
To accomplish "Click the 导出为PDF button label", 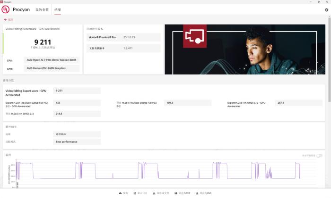I will [x=184, y=193].
